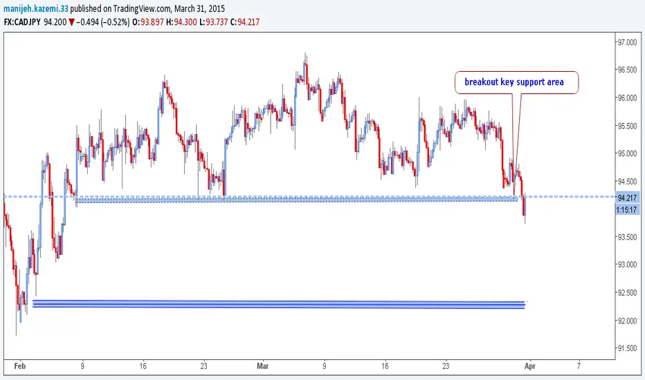Screen dimensions: 645x380
Task: Click the 93.000 price axis label
Action: (626, 265)
